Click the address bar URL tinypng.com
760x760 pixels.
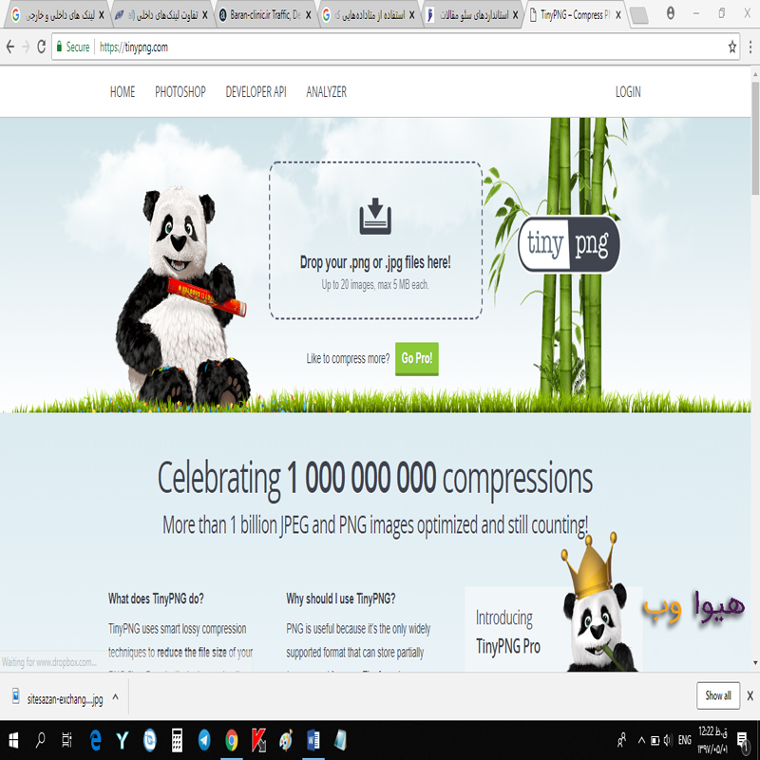(x=134, y=47)
